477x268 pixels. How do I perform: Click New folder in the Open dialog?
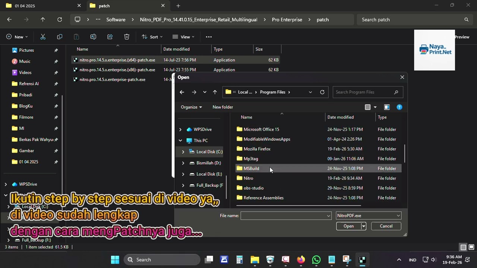[x=223, y=107]
